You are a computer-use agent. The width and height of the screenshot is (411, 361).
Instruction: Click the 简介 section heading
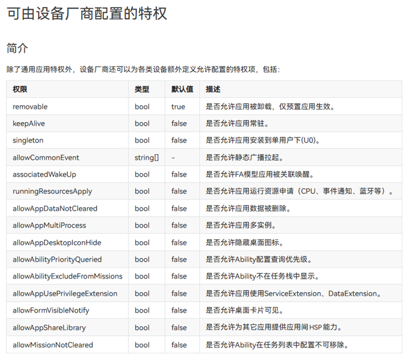coord(17,48)
